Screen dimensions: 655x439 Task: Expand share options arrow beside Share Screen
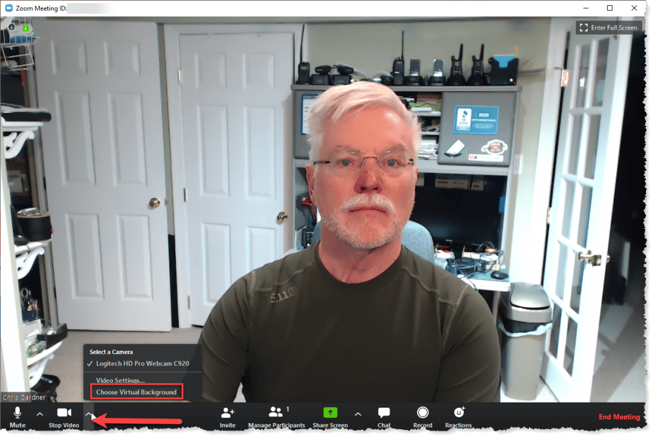tap(358, 414)
